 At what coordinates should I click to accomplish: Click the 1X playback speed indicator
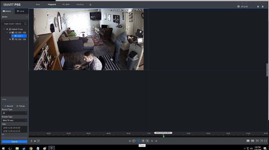(152, 141)
